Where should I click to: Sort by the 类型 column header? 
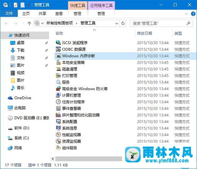178,33
